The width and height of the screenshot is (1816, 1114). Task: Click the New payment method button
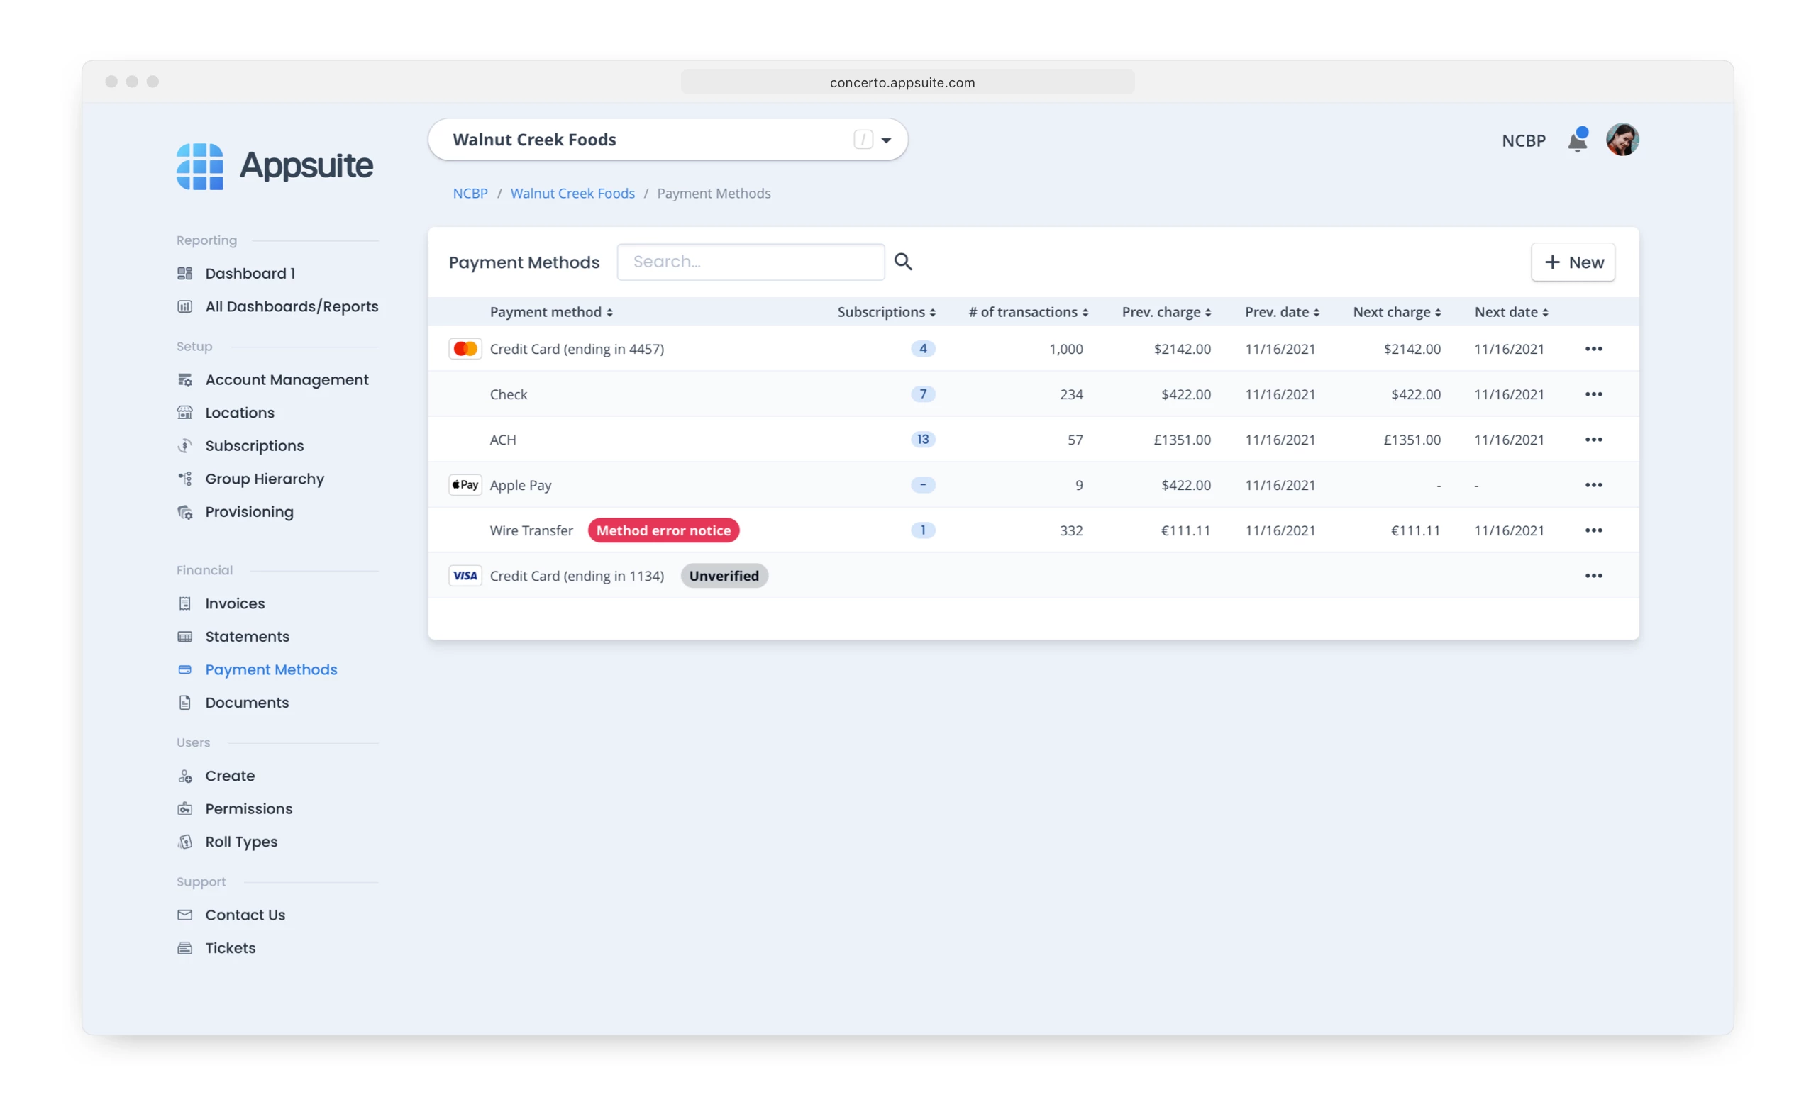tap(1573, 262)
